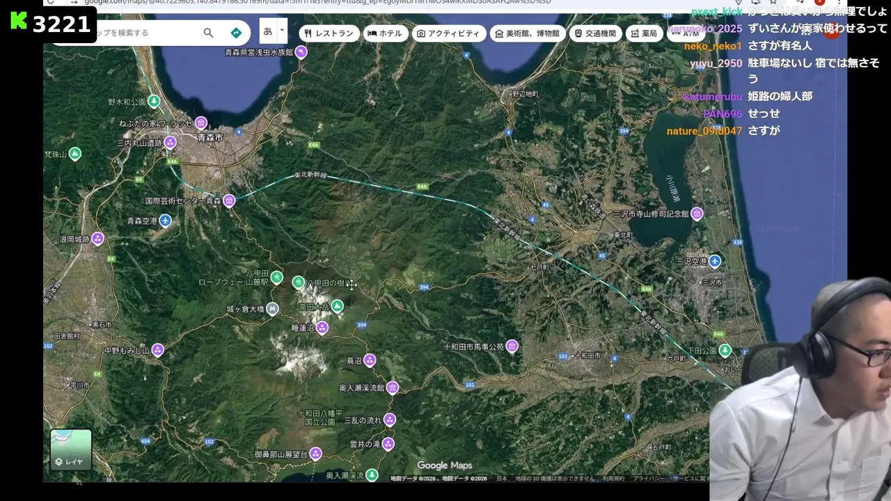Screen dimensions: 891x501
Task: Open the レイヤ layers thumbnail
Action: coord(71,450)
